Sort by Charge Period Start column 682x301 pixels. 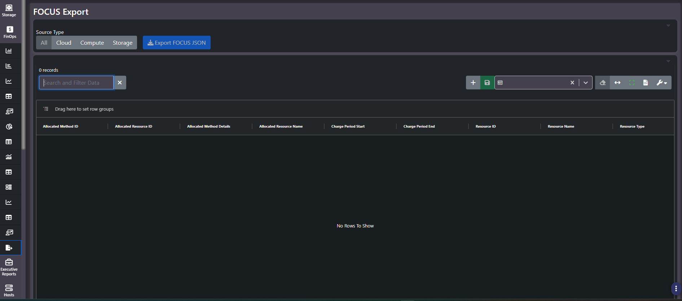click(348, 127)
